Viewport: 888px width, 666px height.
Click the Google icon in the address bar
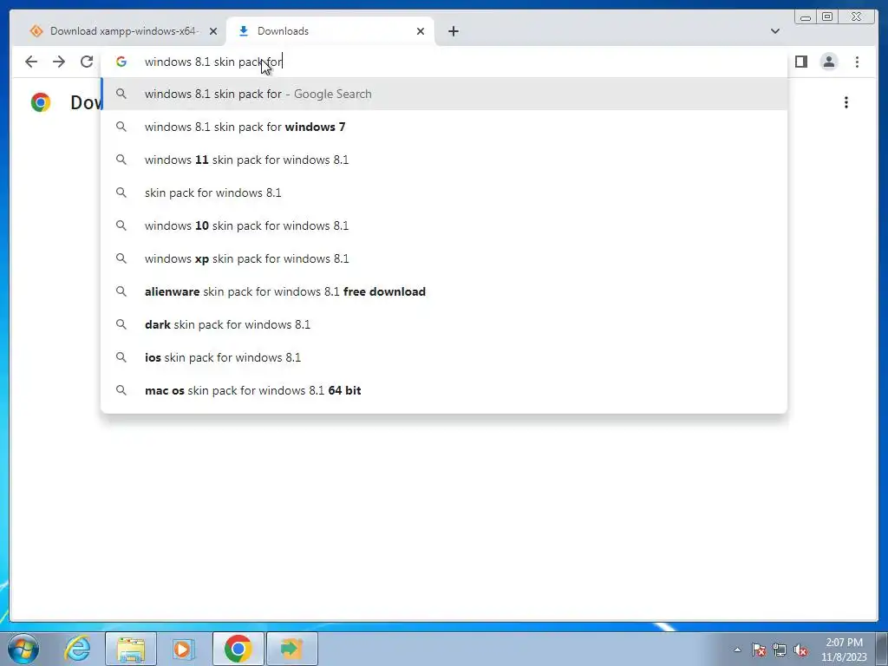(121, 62)
